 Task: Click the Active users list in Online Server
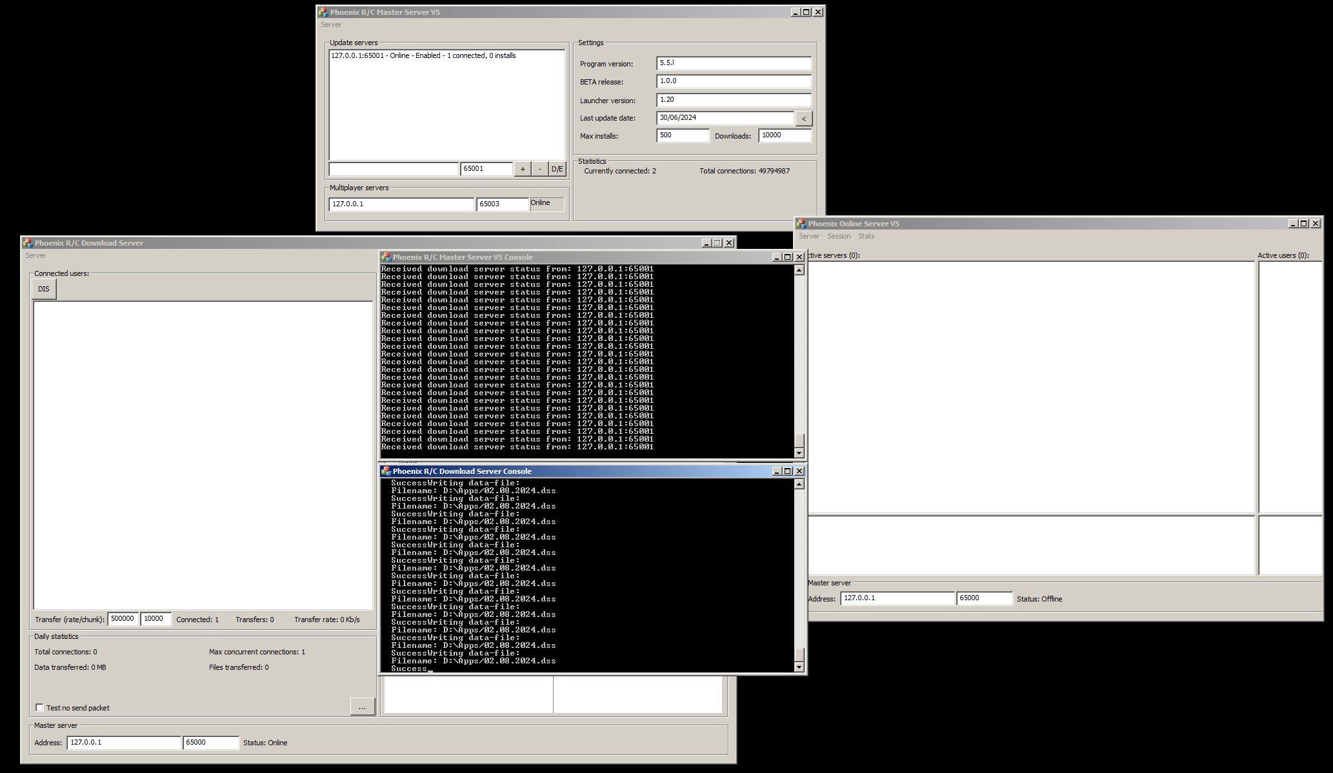tap(1290, 387)
